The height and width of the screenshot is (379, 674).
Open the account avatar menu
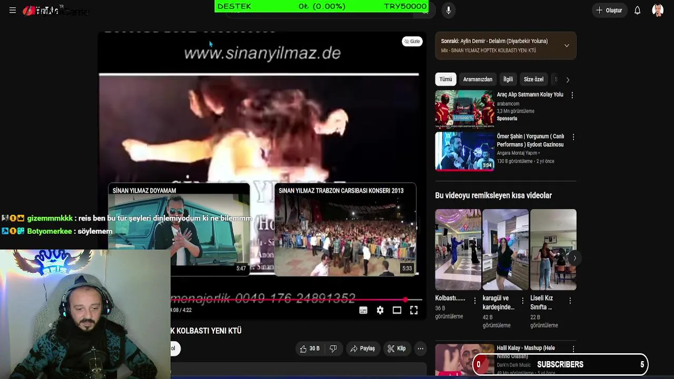tap(658, 10)
